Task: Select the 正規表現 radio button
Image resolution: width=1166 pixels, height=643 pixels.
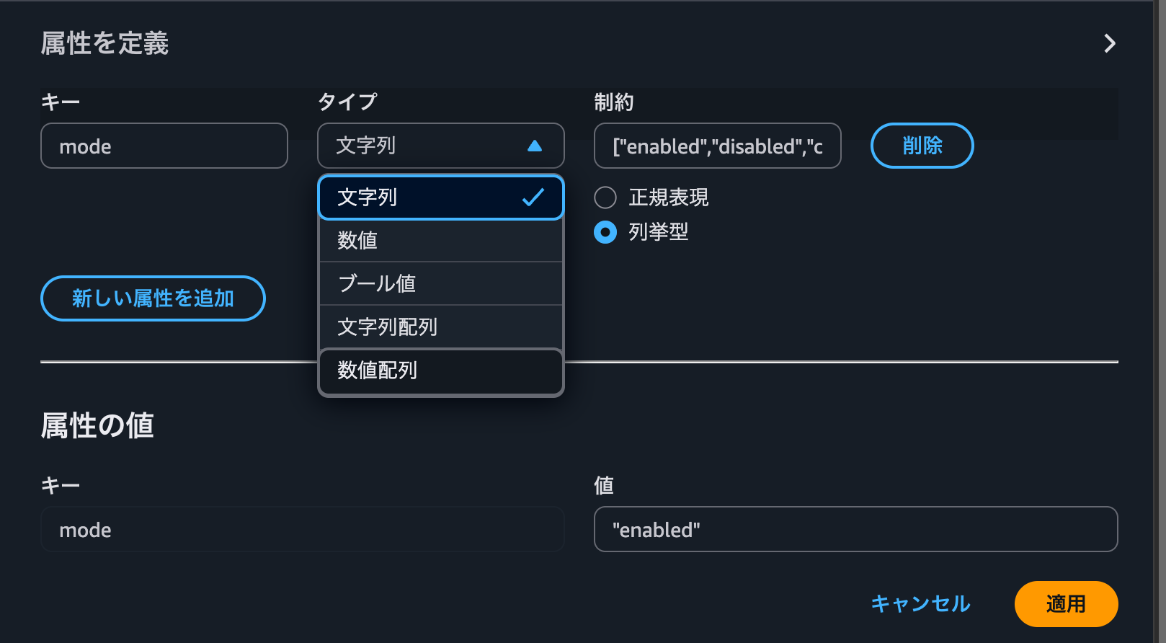Action: [x=605, y=197]
